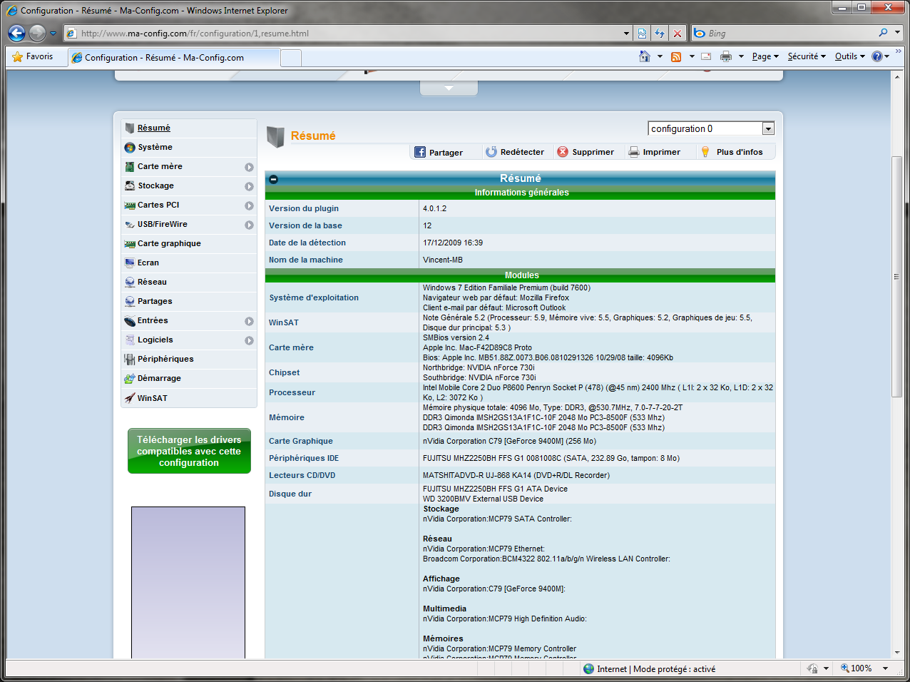This screenshot has width=910, height=682.
Task: Open the Help question mark icon
Action: coord(877,56)
